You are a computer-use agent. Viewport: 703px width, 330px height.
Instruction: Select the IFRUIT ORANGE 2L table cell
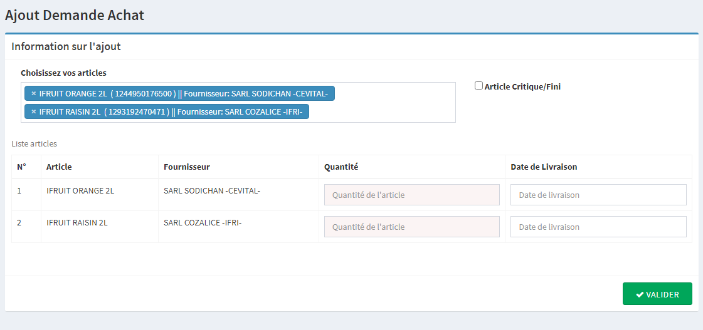pos(80,190)
